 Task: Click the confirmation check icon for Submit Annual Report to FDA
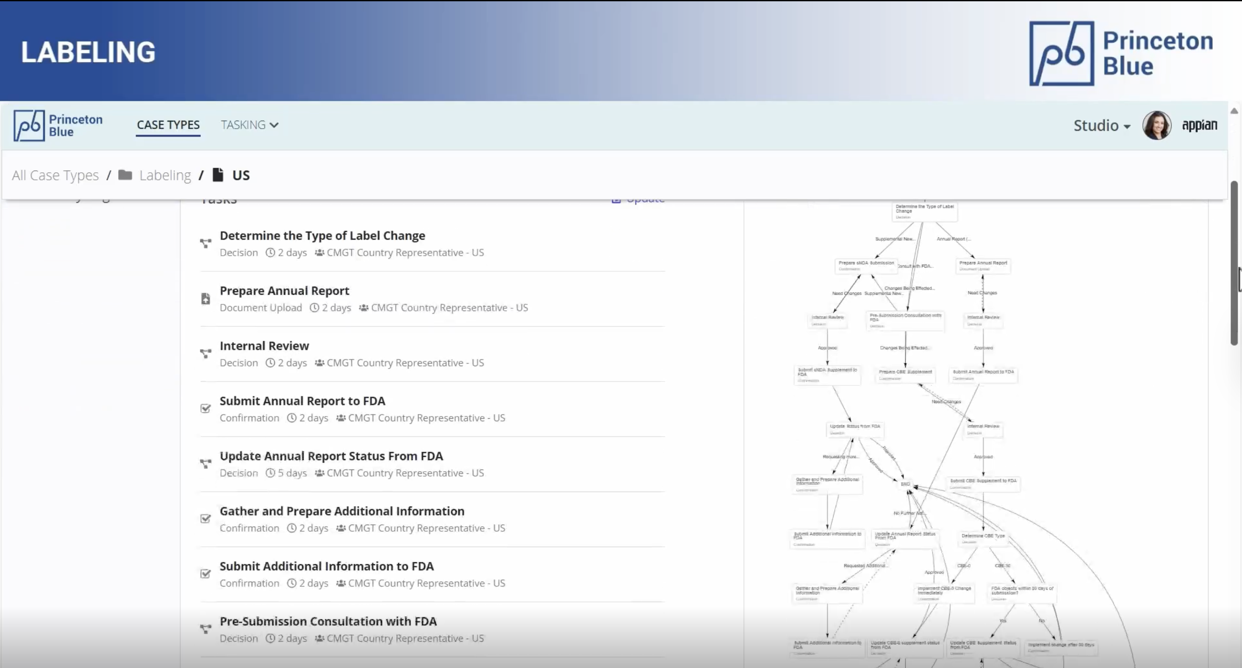click(x=205, y=409)
